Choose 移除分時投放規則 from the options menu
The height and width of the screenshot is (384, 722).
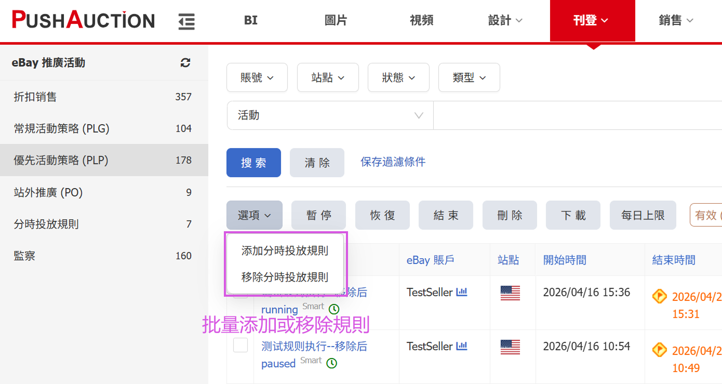click(285, 277)
